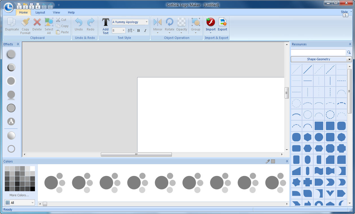Open the font name dropdown
355x214 pixels.
[x=147, y=22]
